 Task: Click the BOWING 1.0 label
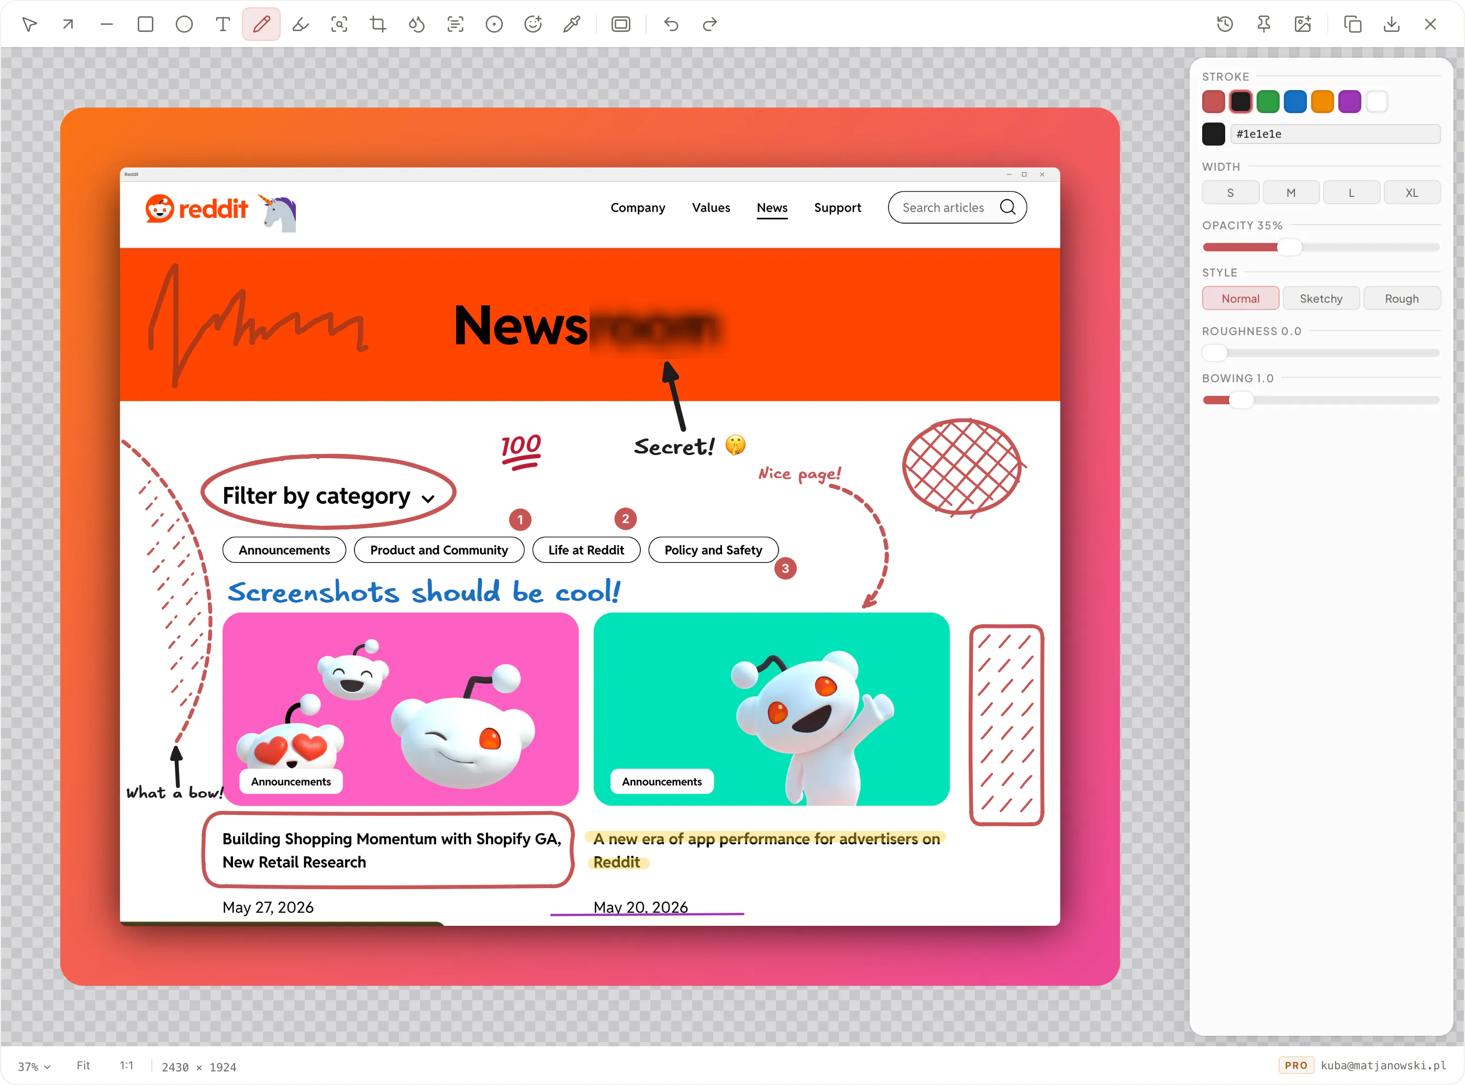[1238, 378]
